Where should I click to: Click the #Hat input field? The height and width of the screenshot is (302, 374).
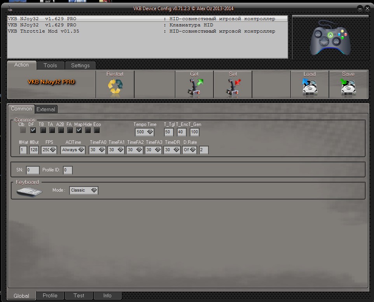click(23, 150)
